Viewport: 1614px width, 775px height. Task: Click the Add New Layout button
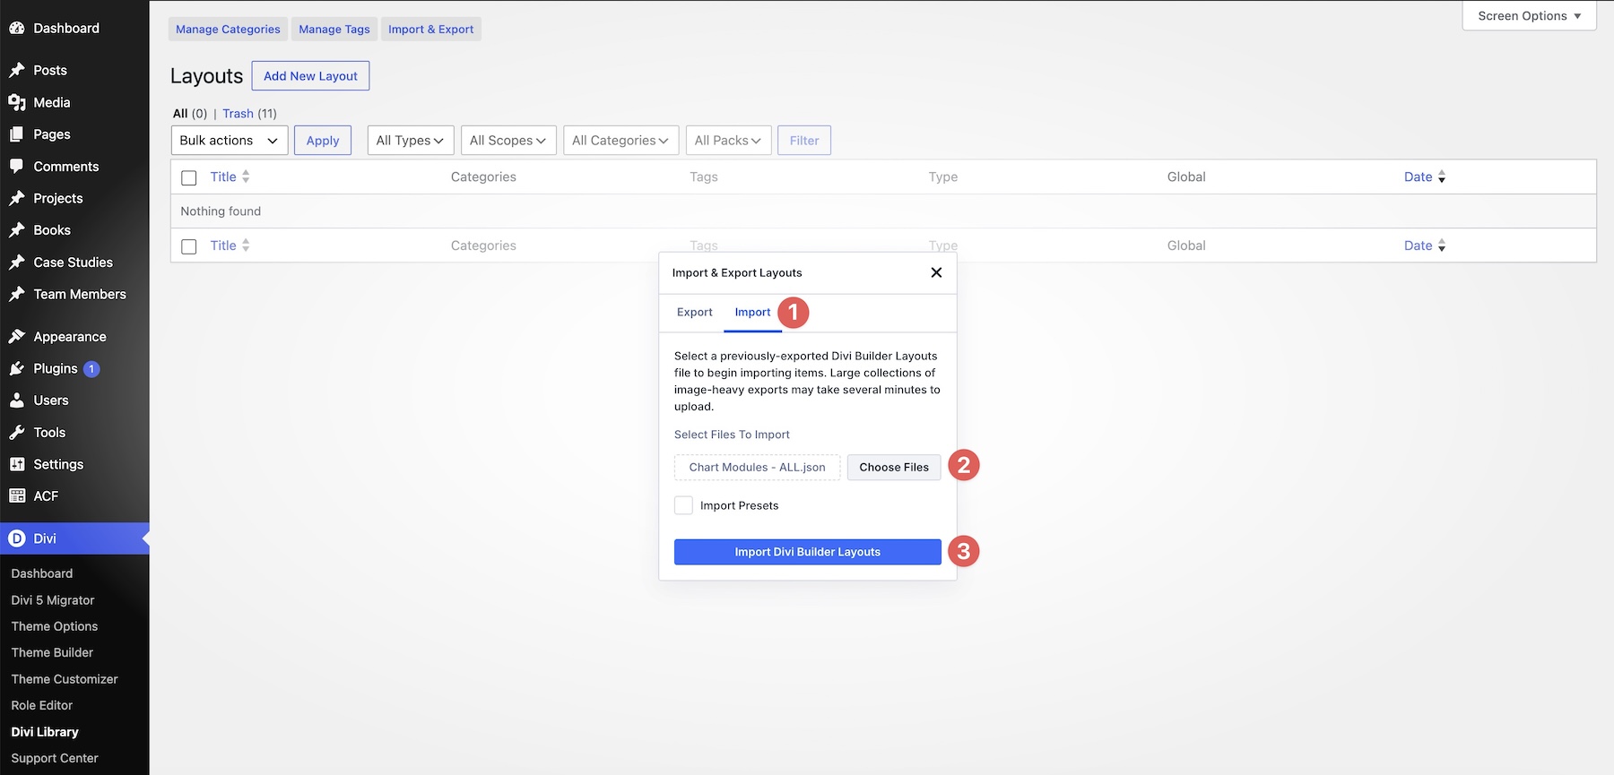(x=310, y=76)
